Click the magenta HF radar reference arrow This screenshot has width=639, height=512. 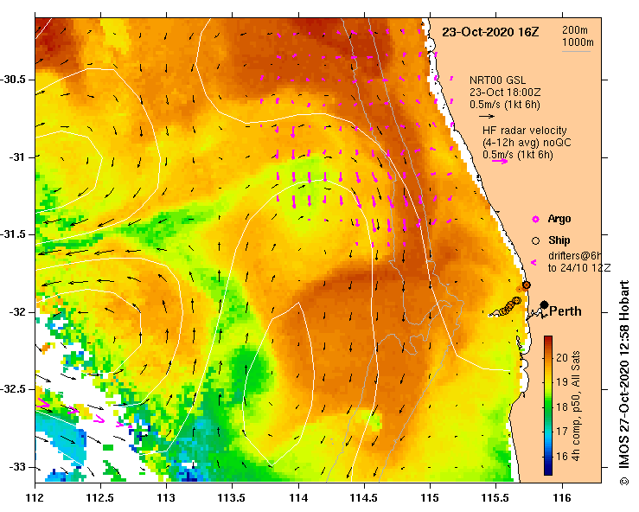tap(500, 161)
